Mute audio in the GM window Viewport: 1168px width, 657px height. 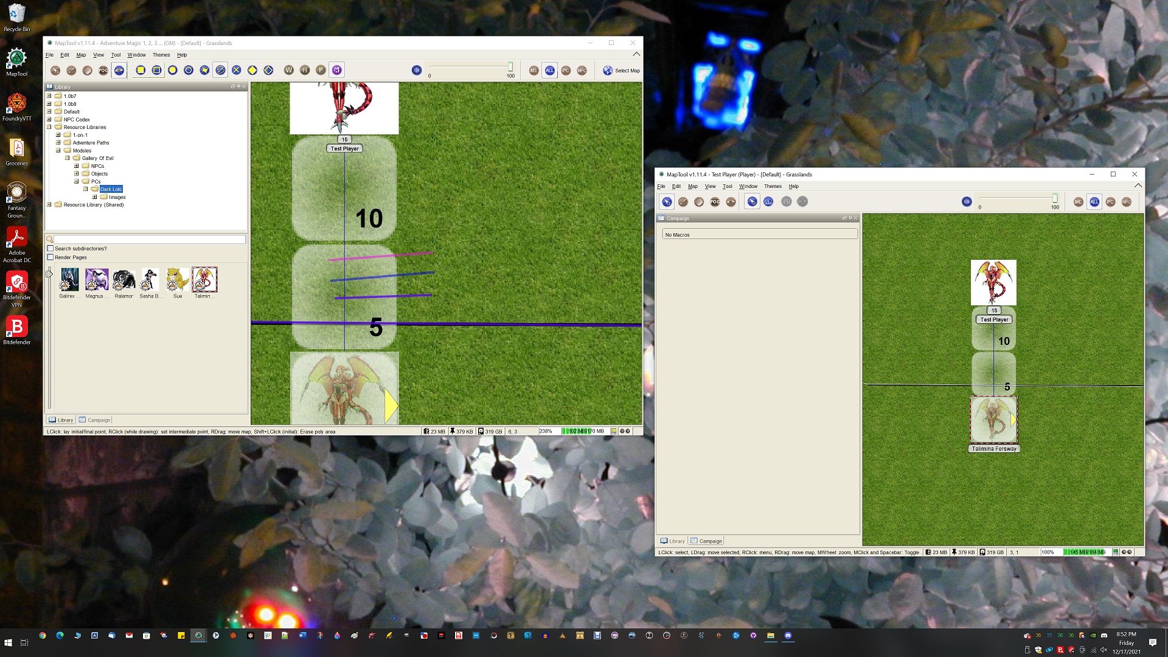coord(417,70)
